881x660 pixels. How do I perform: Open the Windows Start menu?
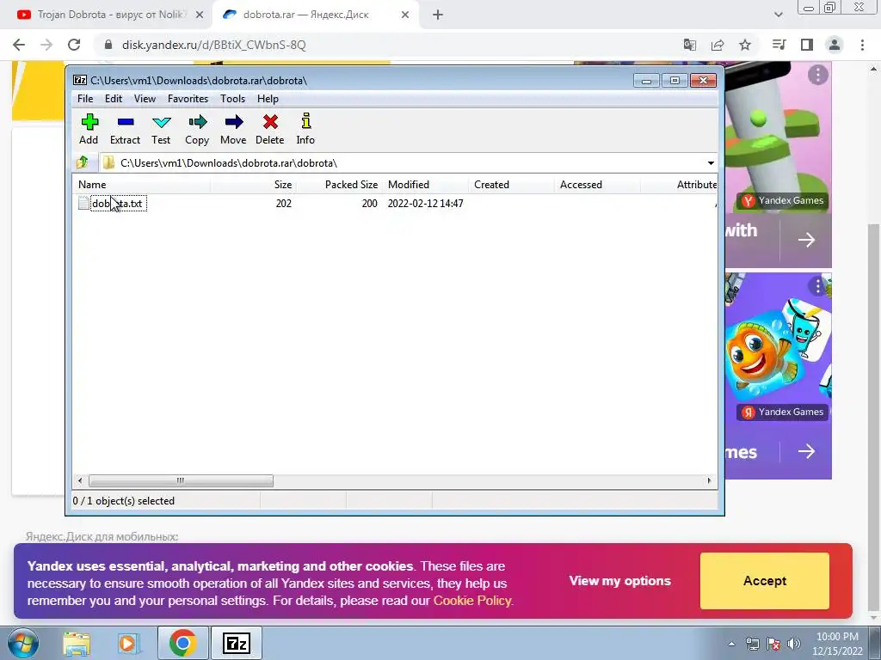(x=23, y=643)
